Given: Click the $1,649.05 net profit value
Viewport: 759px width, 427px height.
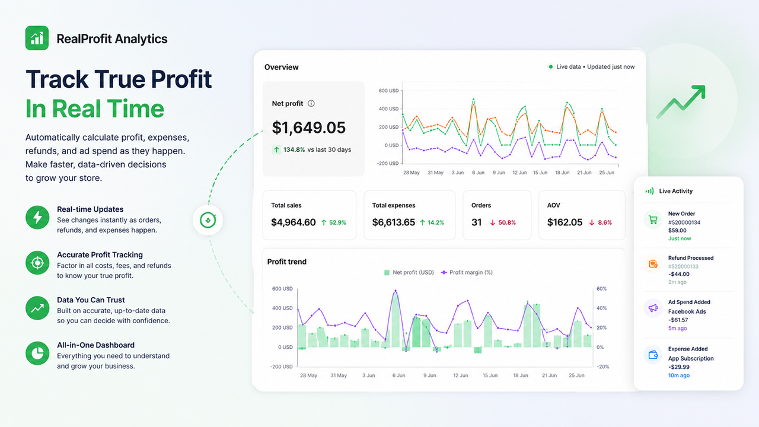Looking at the screenshot, I should (309, 128).
